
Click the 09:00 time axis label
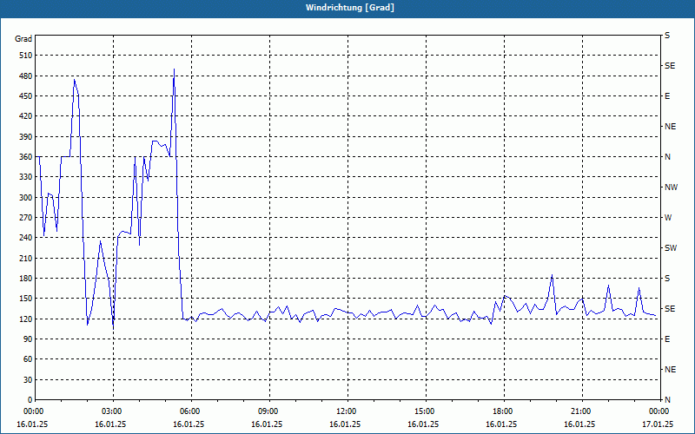pyautogui.click(x=268, y=411)
